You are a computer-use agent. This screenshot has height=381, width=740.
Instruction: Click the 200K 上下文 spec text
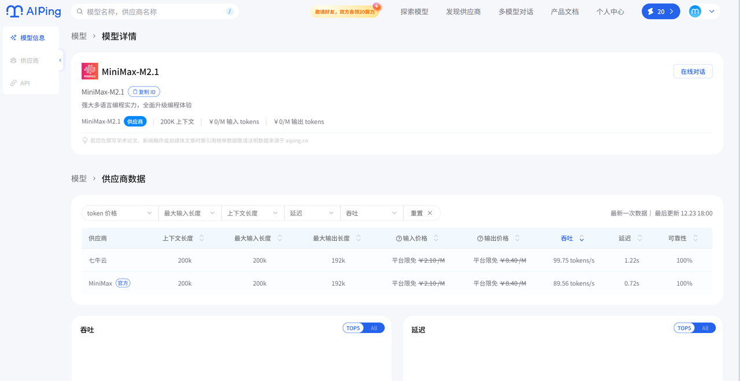click(x=177, y=122)
